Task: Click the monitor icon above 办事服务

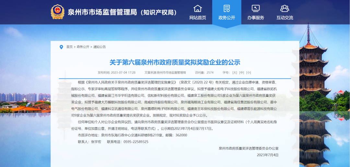Action: (x=256, y=8)
